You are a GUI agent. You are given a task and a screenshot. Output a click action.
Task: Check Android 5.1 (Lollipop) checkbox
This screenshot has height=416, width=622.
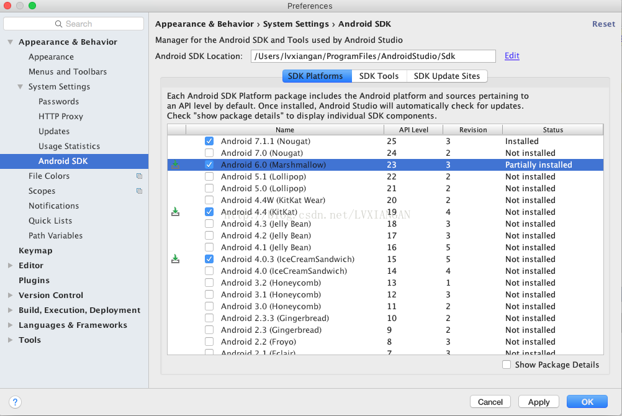[209, 176]
